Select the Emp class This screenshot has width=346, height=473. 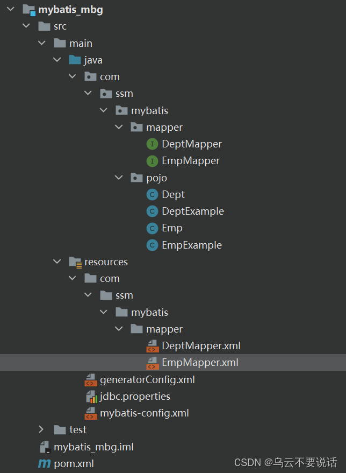pos(172,228)
